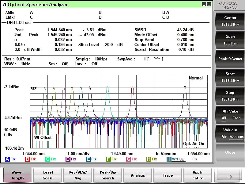This screenshot has width=245, height=184.
Task: Click the Slice Level 20.0 dB value
Action: coord(114,44)
